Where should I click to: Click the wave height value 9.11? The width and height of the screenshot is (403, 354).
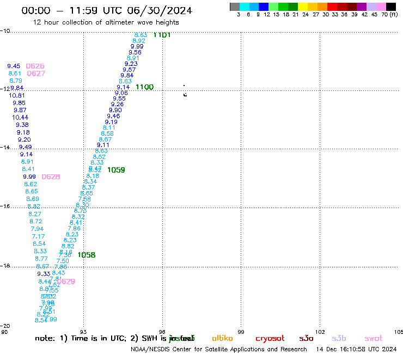[x=103, y=145]
